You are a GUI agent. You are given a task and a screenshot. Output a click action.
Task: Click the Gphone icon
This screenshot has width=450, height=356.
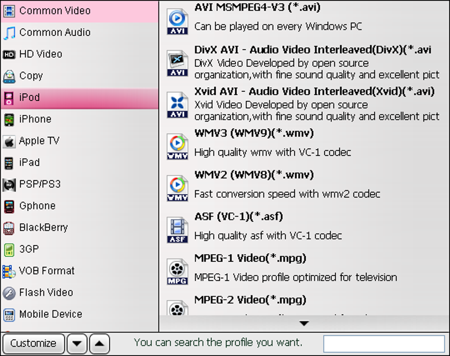(9, 206)
